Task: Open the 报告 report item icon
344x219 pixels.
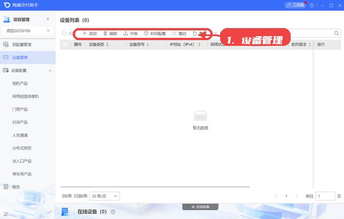Action: (x=6, y=187)
